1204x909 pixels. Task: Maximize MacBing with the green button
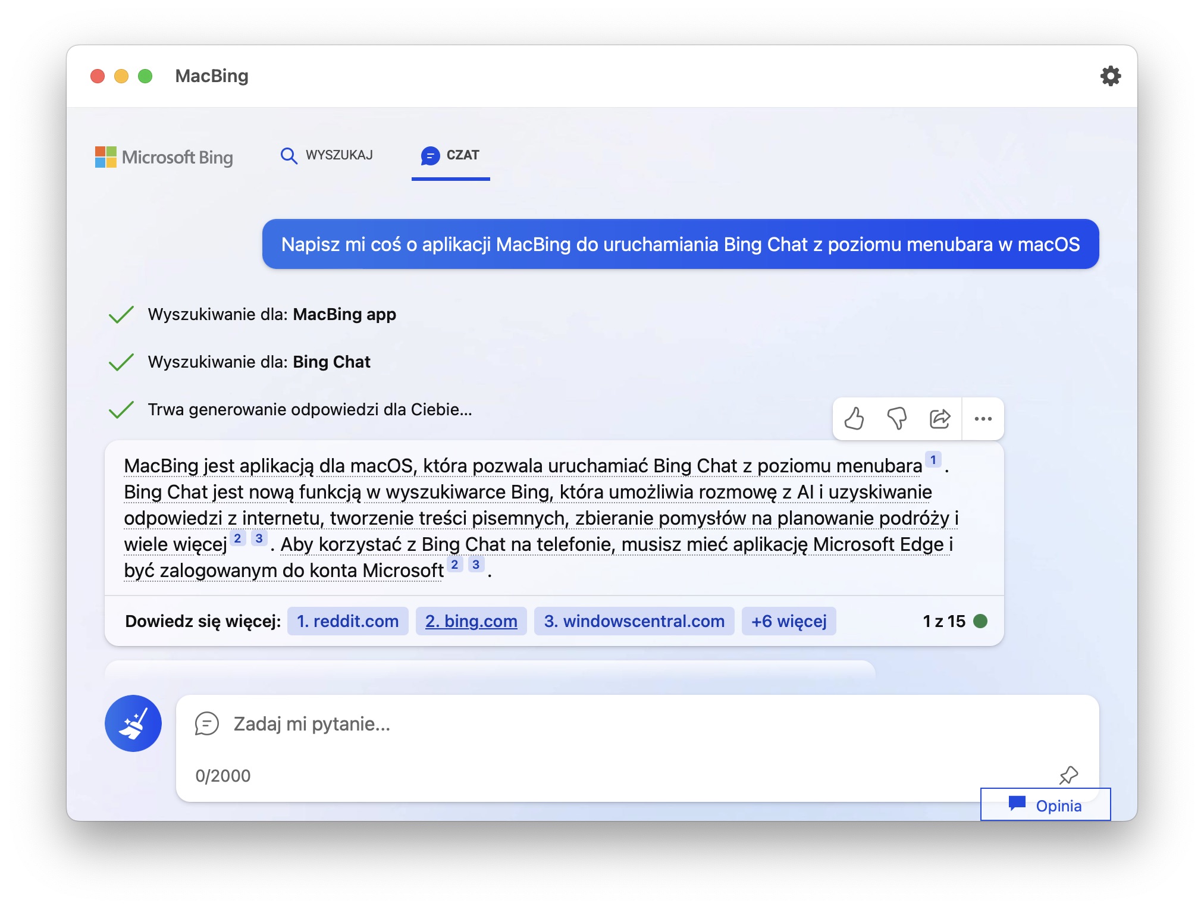tap(145, 76)
